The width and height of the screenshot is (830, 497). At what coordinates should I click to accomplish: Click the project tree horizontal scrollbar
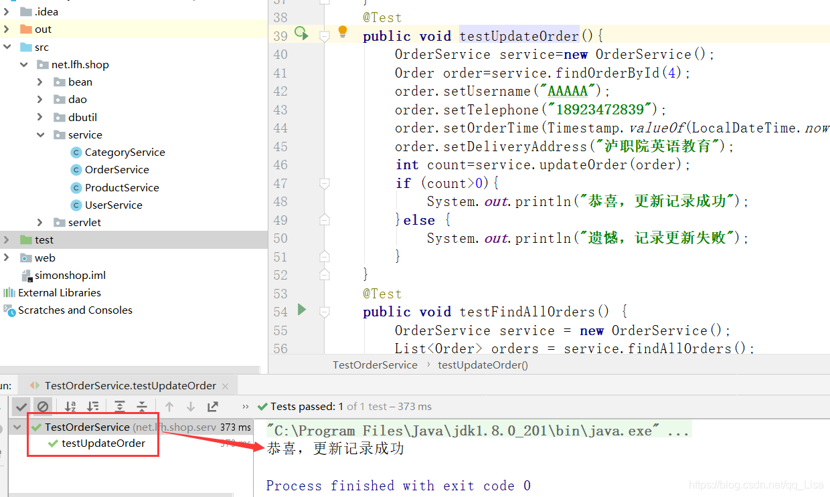(131, 369)
